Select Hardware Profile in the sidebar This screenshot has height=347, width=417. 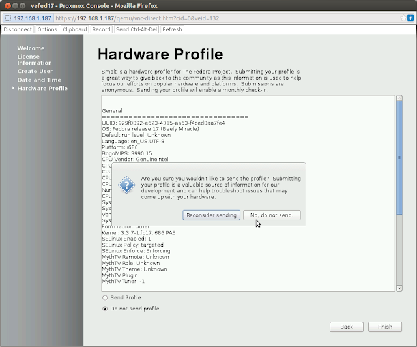coord(42,89)
